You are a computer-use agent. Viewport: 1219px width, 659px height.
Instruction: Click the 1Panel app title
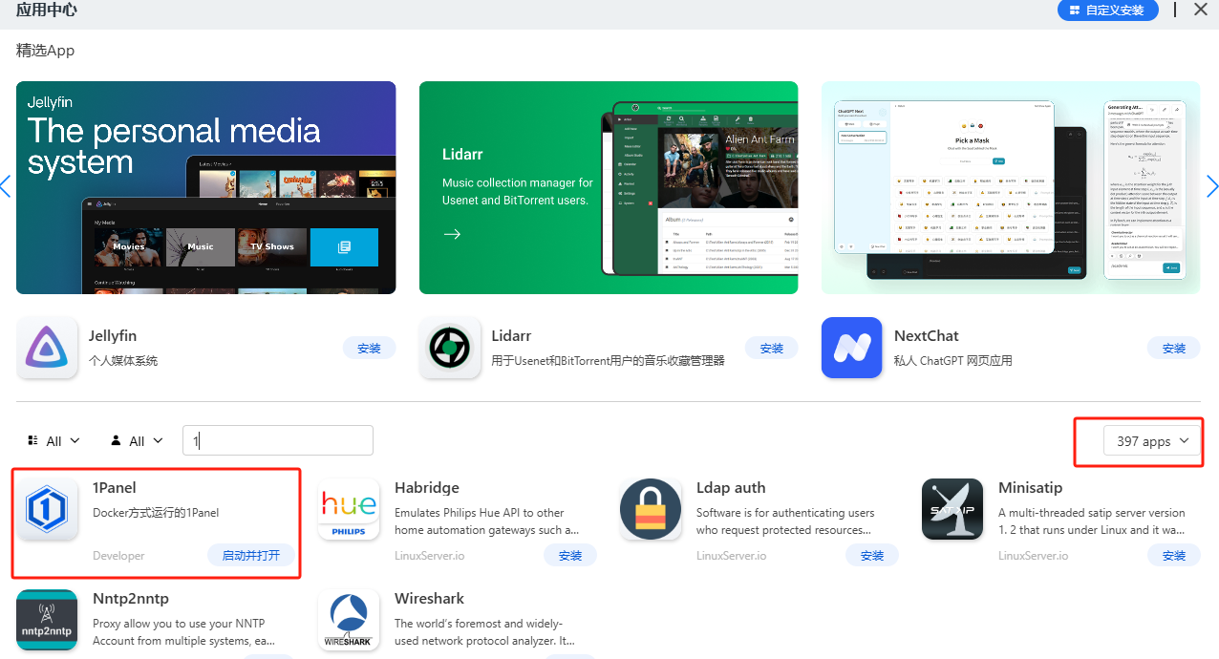(x=115, y=488)
